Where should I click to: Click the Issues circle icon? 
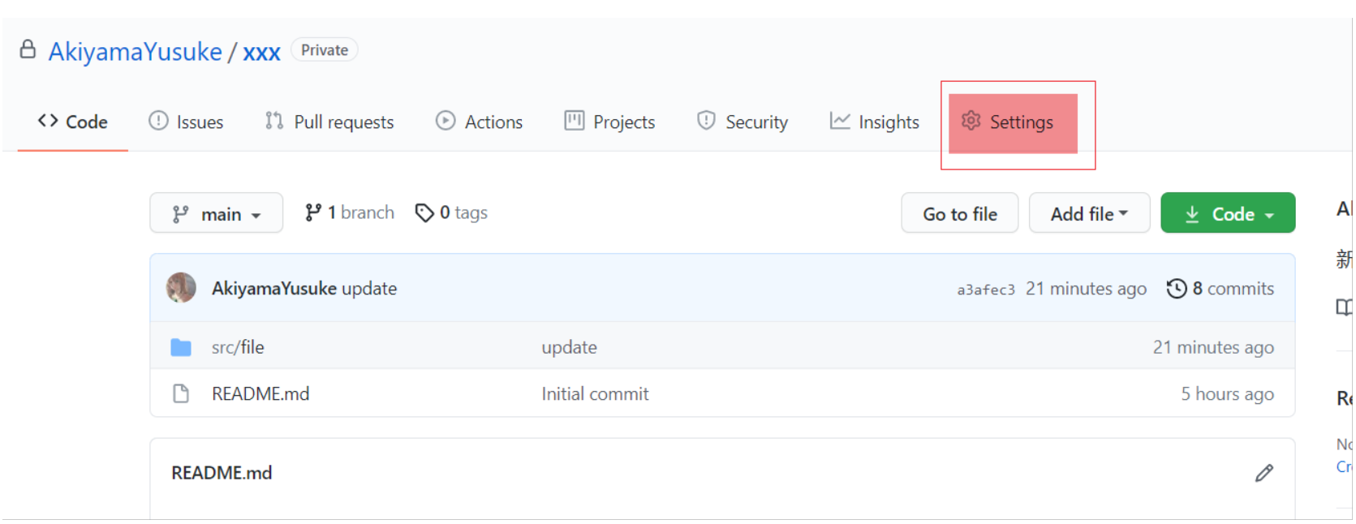click(x=158, y=121)
